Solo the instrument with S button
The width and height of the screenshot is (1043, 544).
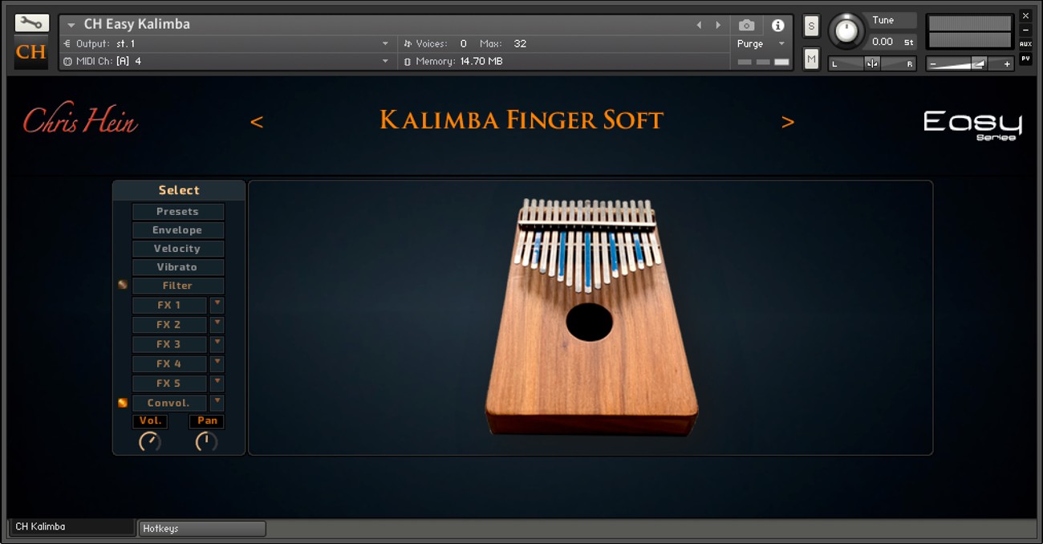[x=811, y=26]
